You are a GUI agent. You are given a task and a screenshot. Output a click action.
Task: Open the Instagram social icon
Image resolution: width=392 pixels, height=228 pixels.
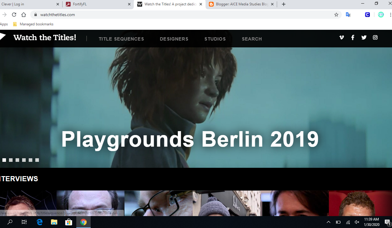pyautogui.click(x=375, y=38)
